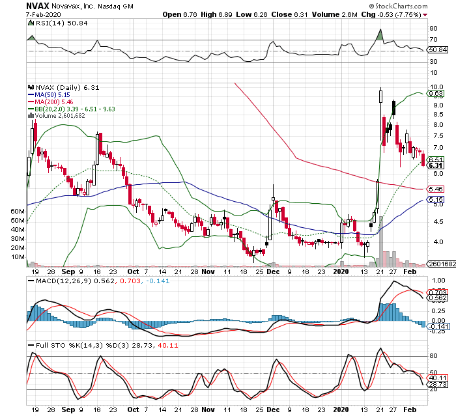Viewport: 456px width, 416px height.
Task: Click the 6.31 current price label
Action: pos(436,166)
